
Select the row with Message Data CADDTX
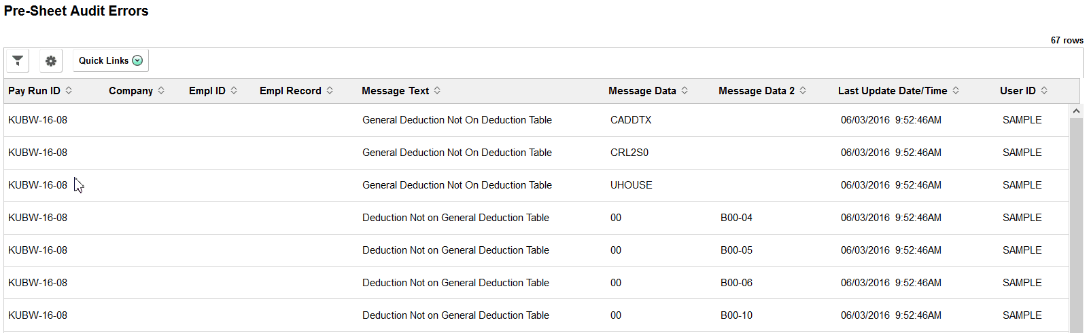click(631, 120)
